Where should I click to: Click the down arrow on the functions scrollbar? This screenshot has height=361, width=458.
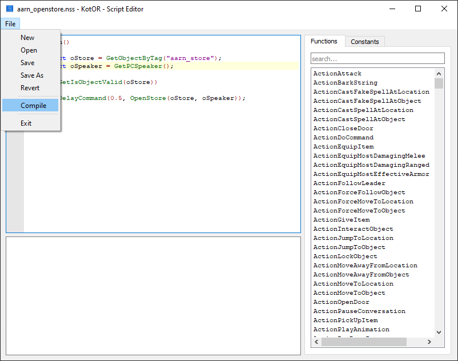pos(439,332)
